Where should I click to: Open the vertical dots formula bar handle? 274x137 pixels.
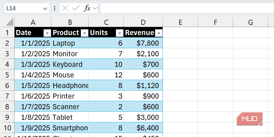[x=55, y=8]
